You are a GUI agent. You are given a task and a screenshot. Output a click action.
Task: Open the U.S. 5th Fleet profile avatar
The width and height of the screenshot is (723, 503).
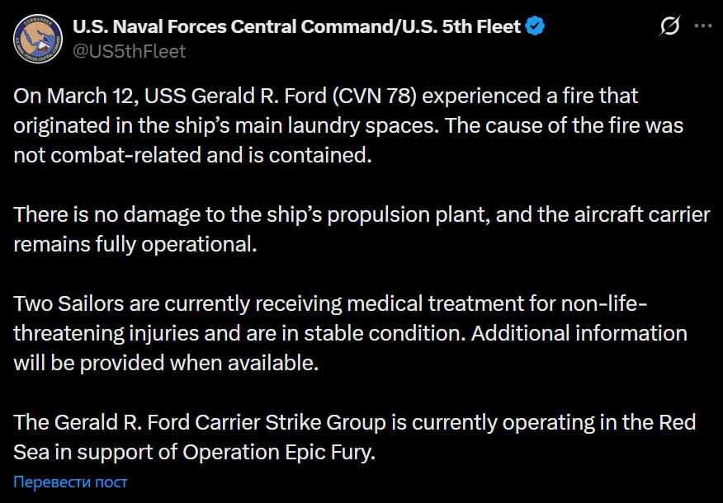[38, 38]
